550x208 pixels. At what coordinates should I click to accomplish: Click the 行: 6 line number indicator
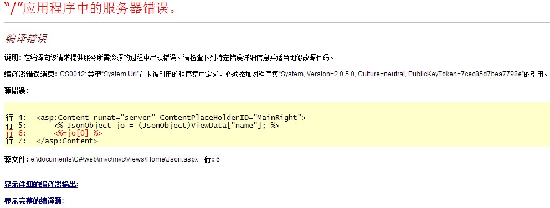pos(212,159)
